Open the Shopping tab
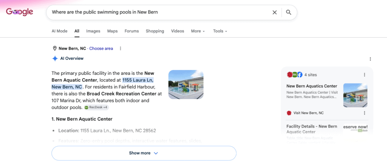387x165 pixels. point(155,31)
